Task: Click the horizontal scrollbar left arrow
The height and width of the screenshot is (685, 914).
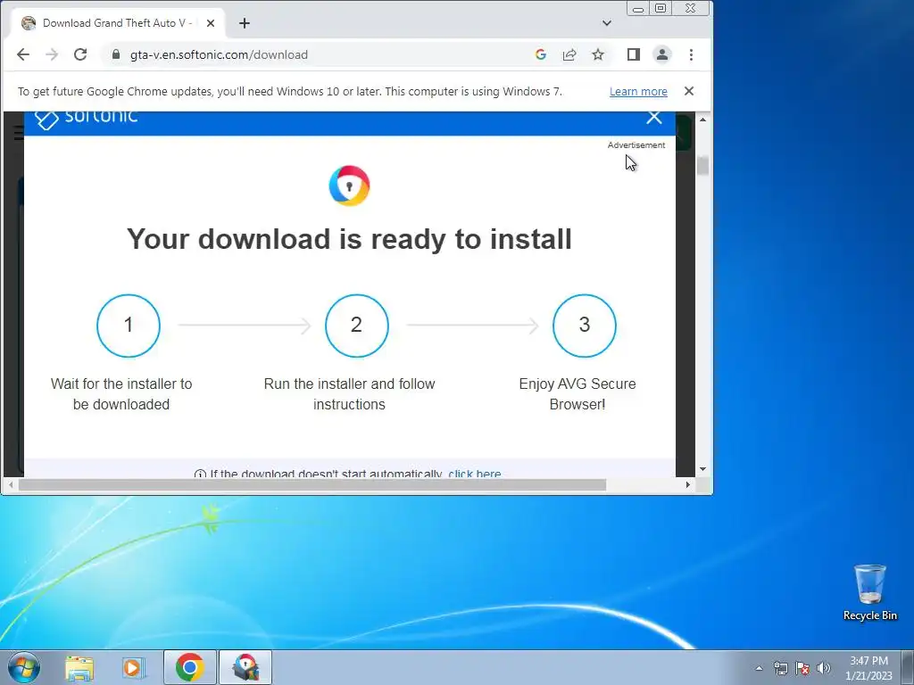Action: click(11, 484)
